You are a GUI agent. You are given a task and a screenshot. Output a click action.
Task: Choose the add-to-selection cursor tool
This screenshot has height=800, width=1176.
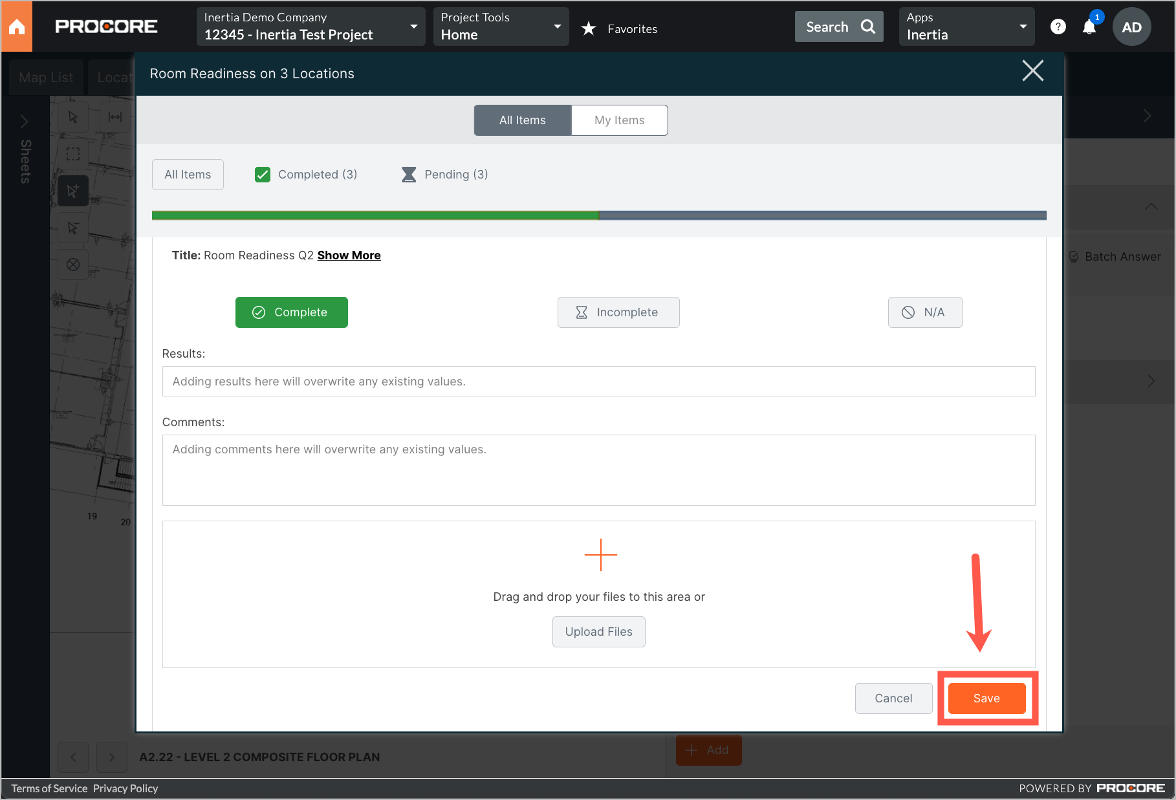click(72, 191)
